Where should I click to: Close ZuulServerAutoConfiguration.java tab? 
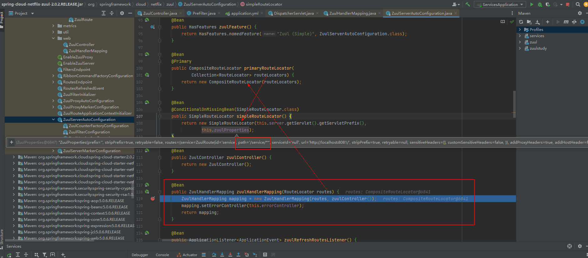tap(456, 13)
